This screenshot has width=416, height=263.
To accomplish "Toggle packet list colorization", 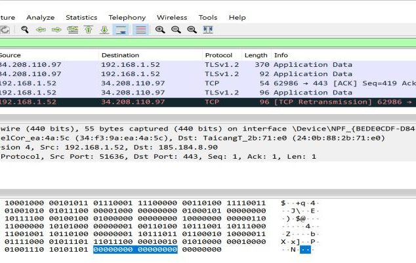I will click(x=140, y=30).
